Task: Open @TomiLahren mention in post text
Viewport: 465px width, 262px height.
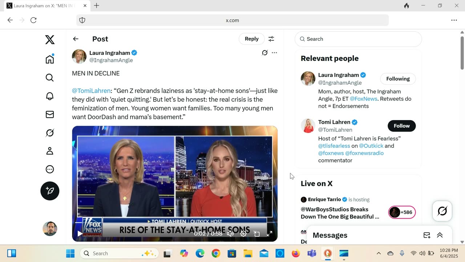Action: click(91, 91)
